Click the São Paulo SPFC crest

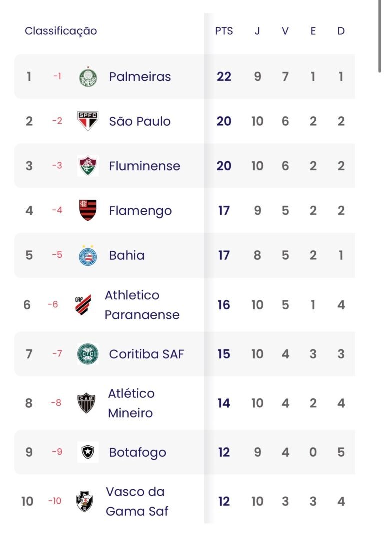(x=88, y=121)
